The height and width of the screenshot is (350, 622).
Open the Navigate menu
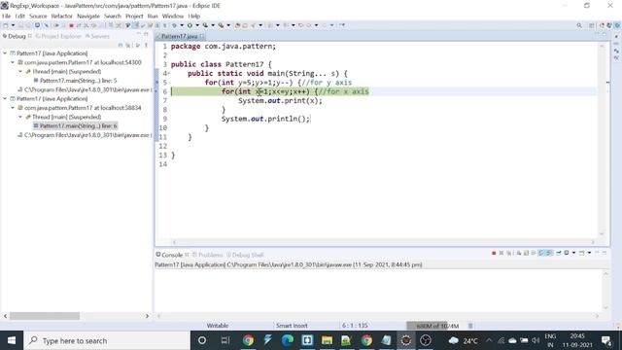88,17
